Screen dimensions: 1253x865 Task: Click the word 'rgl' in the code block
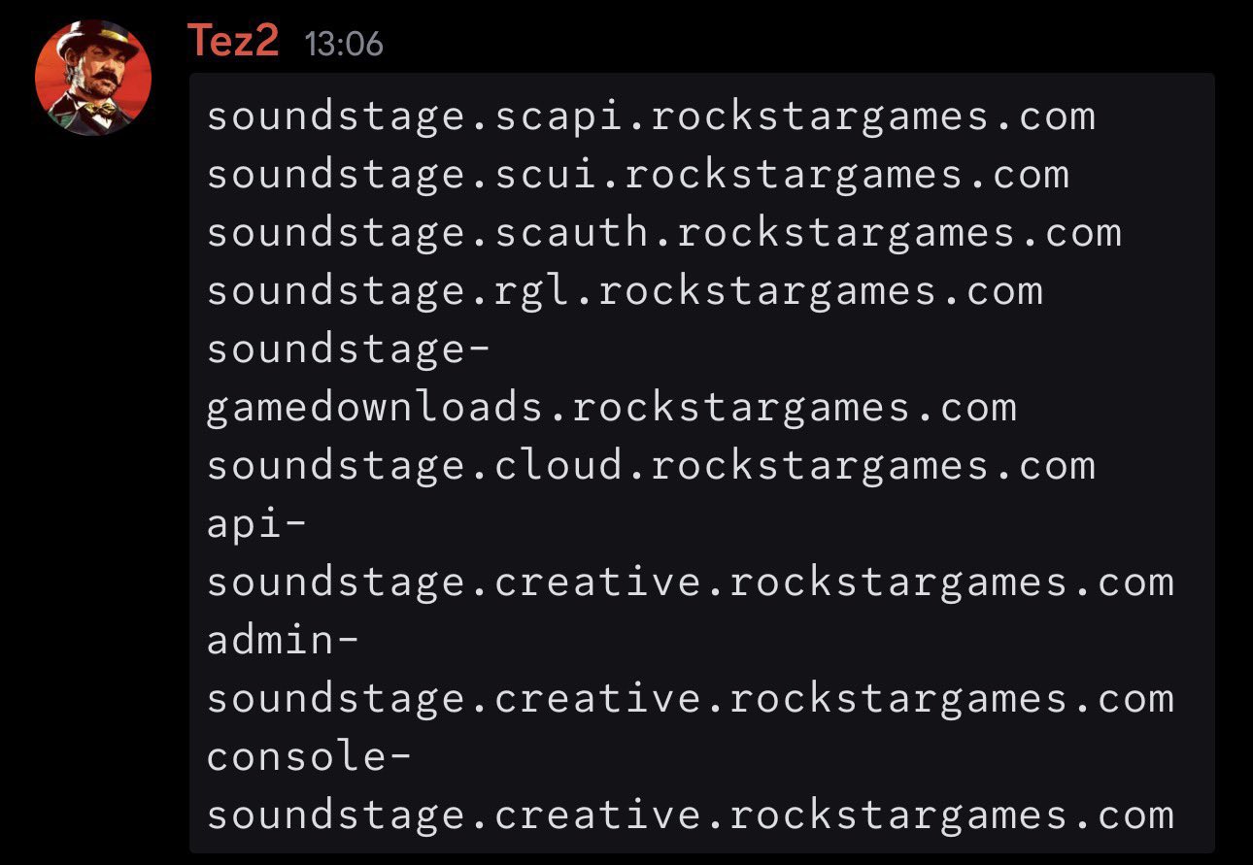tap(533, 292)
